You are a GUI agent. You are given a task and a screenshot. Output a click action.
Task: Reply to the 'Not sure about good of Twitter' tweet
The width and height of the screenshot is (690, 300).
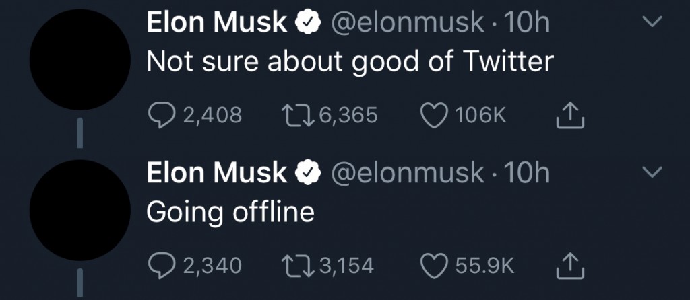(x=160, y=116)
